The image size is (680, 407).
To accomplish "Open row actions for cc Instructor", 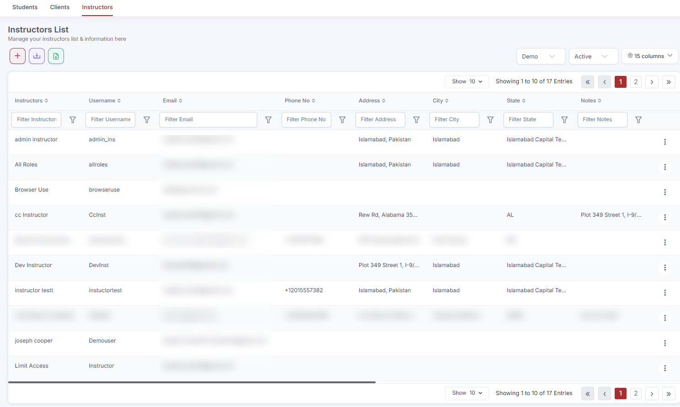I will coord(665,217).
